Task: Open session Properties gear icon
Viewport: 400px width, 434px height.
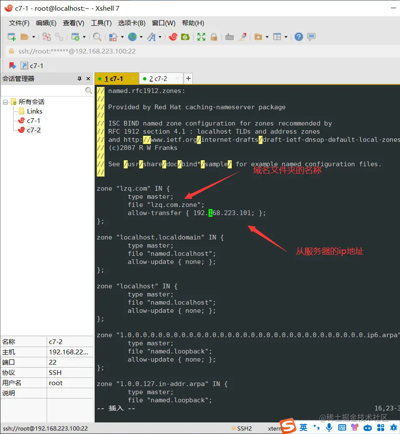Action: (75, 37)
